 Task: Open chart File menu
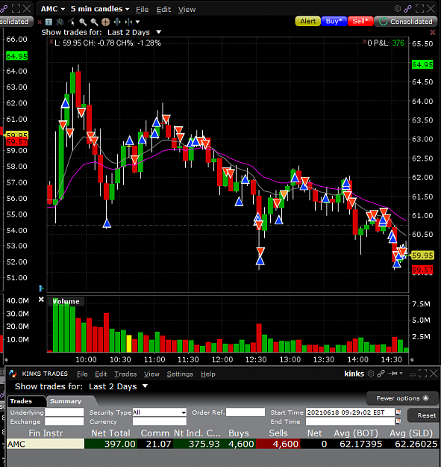[142, 10]
